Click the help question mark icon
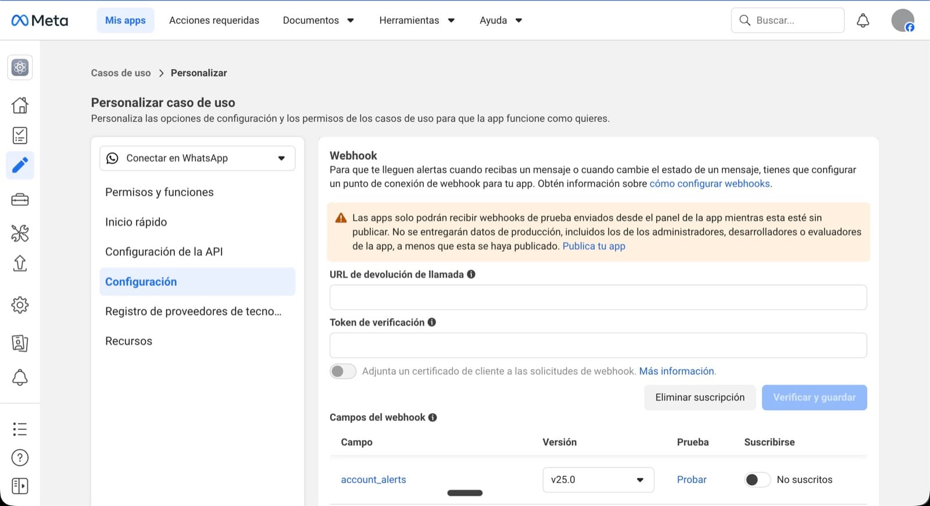Image resolution: width=930 pixels, height=506 pixels. click(x=20, y=458)
